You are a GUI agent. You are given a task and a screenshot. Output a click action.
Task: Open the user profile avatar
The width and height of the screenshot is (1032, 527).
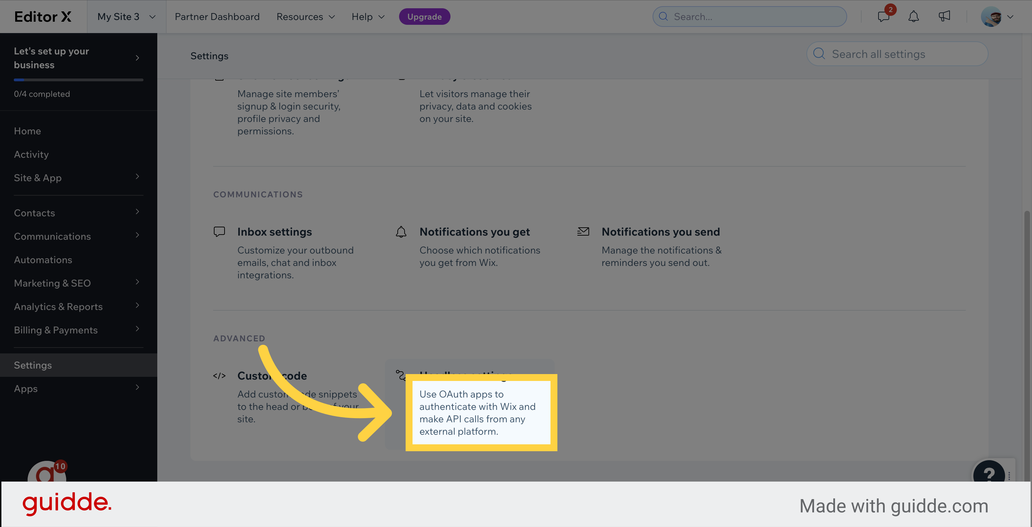pyautogui.click(x=991, y=17)
